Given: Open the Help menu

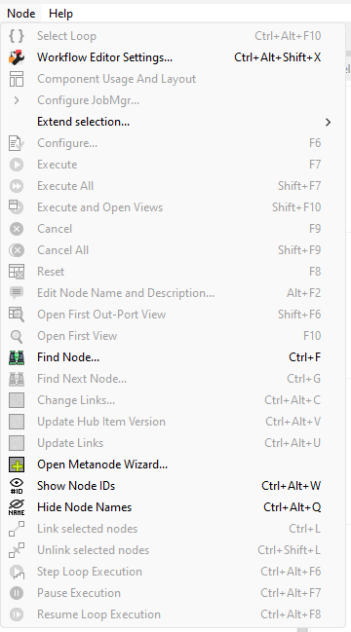Looking at the screenshot, I should 60,14.
